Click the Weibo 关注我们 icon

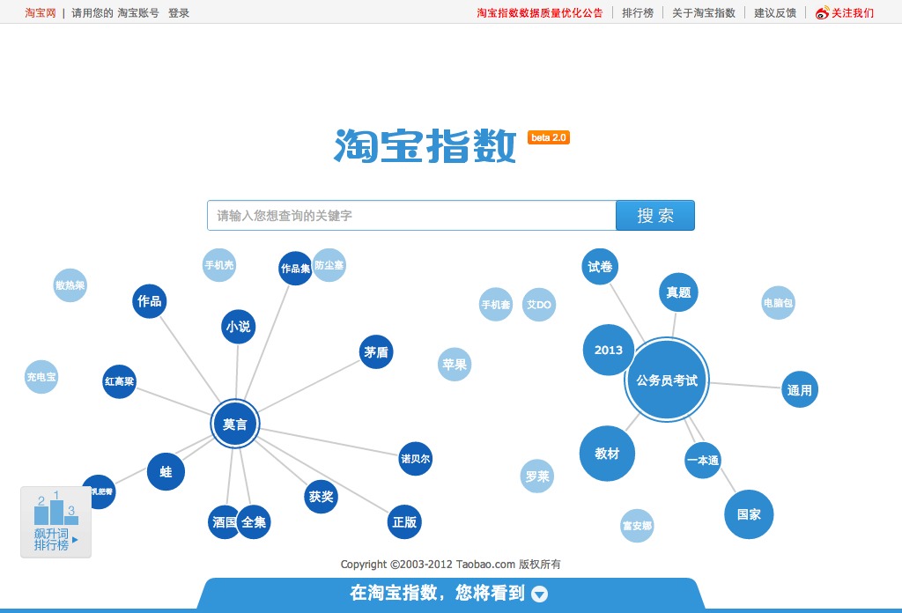coord(822,13)
